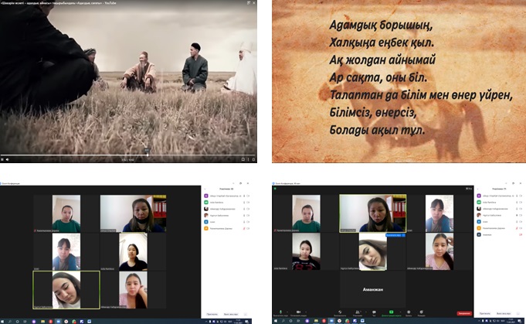Screen dimensions: 526x324
Task: Open Chrome on left screenshot taskbar
Action: (x=74, y=322)
